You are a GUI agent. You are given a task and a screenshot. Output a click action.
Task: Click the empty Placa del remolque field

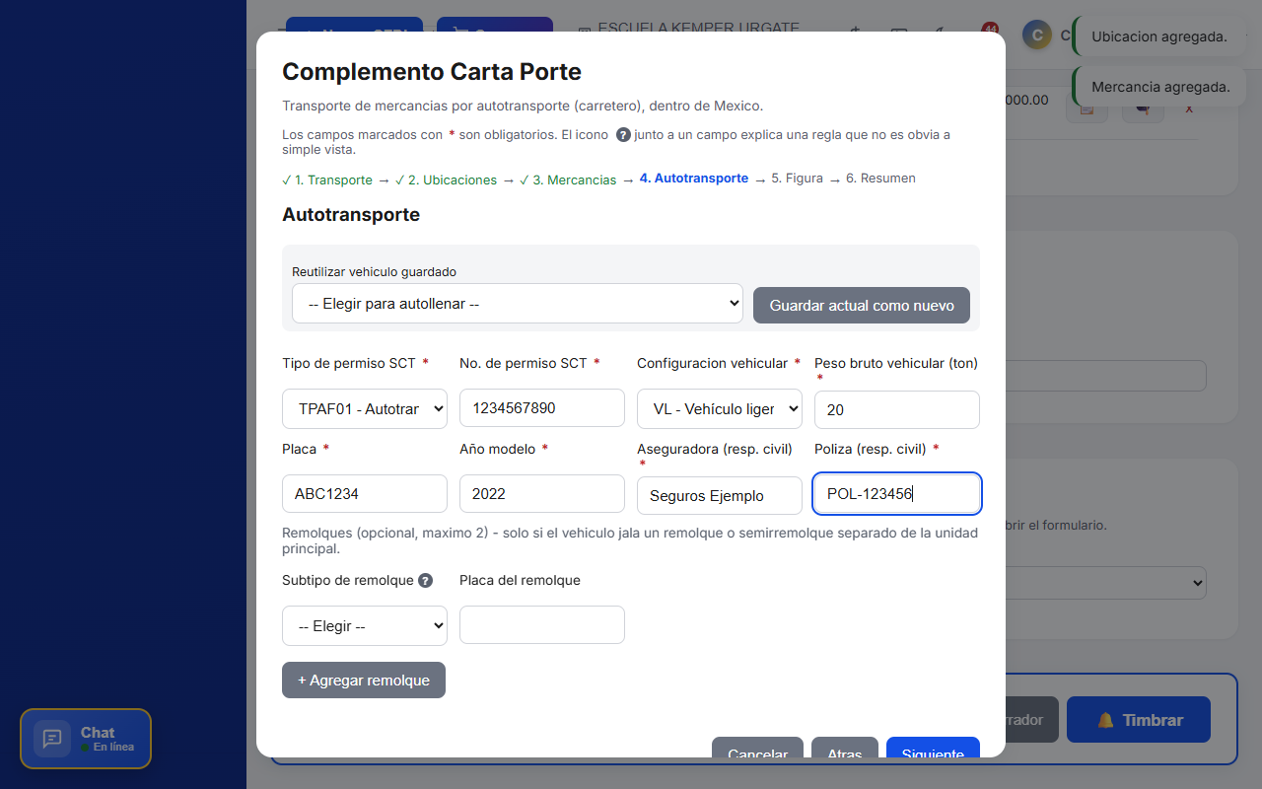coord(542,625)
